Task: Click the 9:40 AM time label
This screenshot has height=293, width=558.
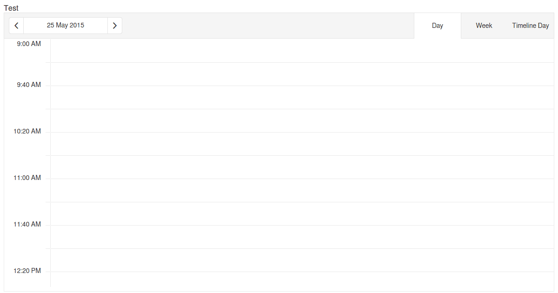Action: (x=27, y=85)
